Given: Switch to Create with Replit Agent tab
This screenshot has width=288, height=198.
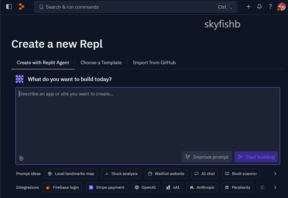Looking at the screenshot, I should (43, 63).
